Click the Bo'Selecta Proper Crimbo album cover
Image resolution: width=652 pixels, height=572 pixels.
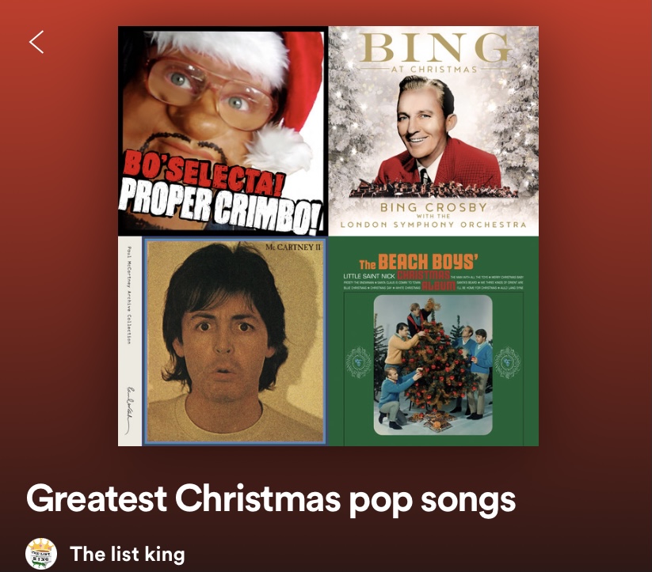[x=223, y=131]
